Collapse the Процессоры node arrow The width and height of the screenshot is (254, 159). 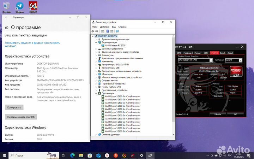tap(96, 93)
